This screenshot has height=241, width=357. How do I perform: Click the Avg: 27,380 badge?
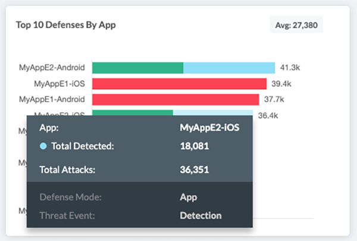coord(296,25)
